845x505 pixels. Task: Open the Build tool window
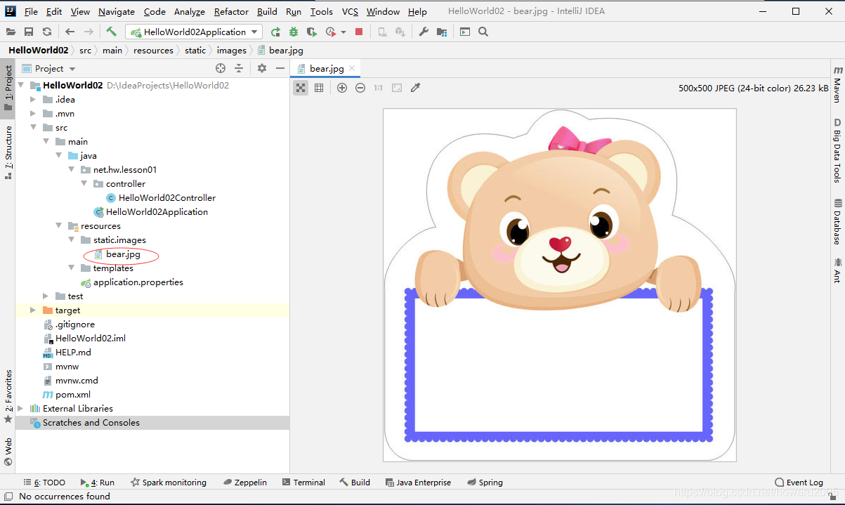[355, 483]
